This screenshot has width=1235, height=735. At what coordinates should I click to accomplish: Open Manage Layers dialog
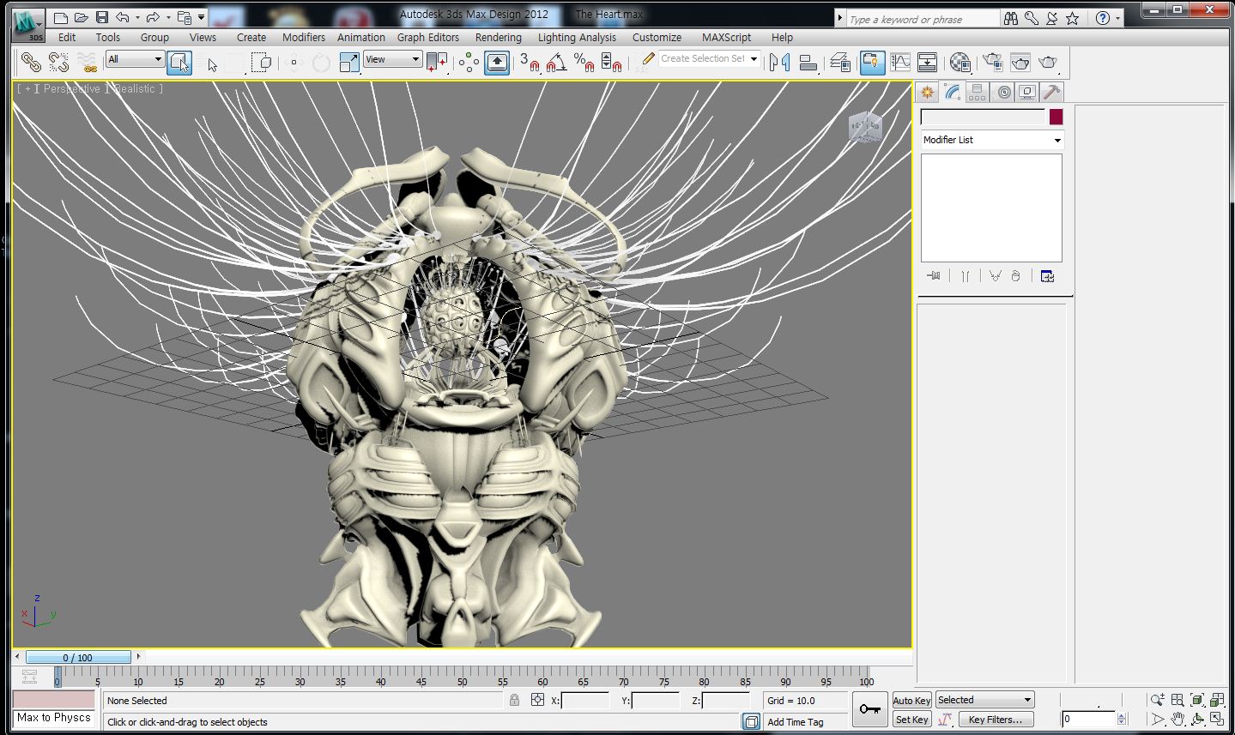click(840, 62)
